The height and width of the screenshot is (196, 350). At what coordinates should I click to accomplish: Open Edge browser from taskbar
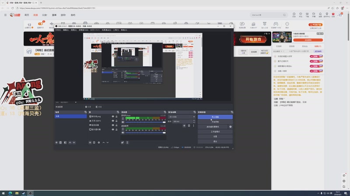click(x=10, y=193)
